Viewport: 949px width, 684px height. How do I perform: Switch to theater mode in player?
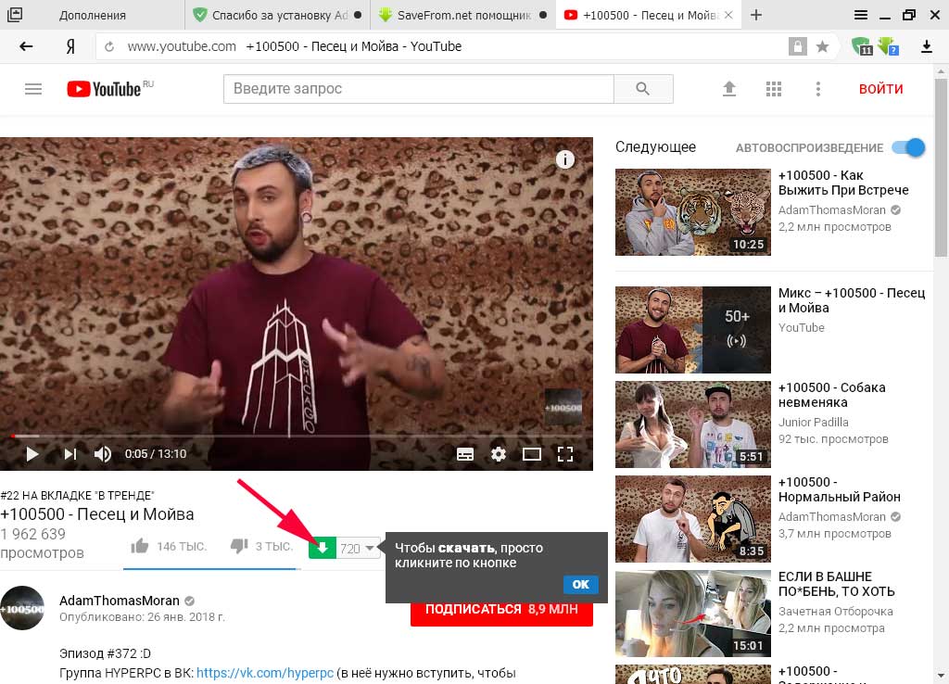pyautogui.click(x=531, y=454)
